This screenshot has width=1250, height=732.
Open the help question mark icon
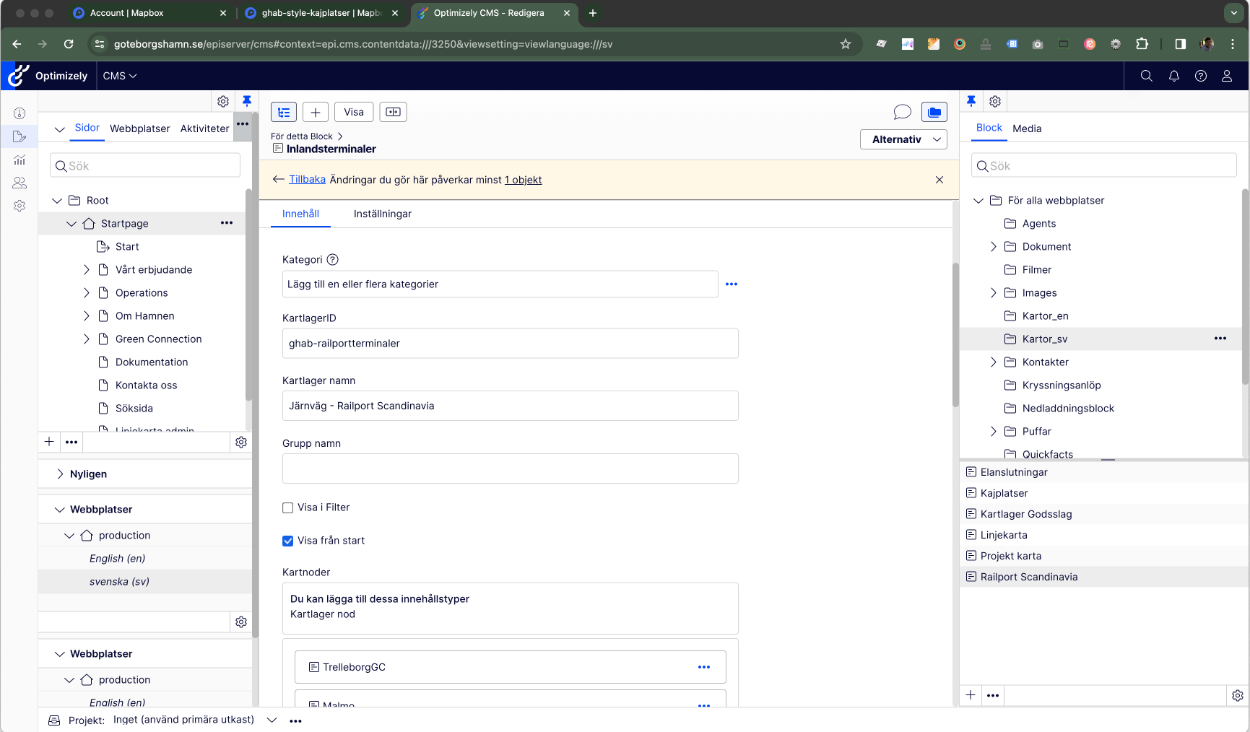1201,76
